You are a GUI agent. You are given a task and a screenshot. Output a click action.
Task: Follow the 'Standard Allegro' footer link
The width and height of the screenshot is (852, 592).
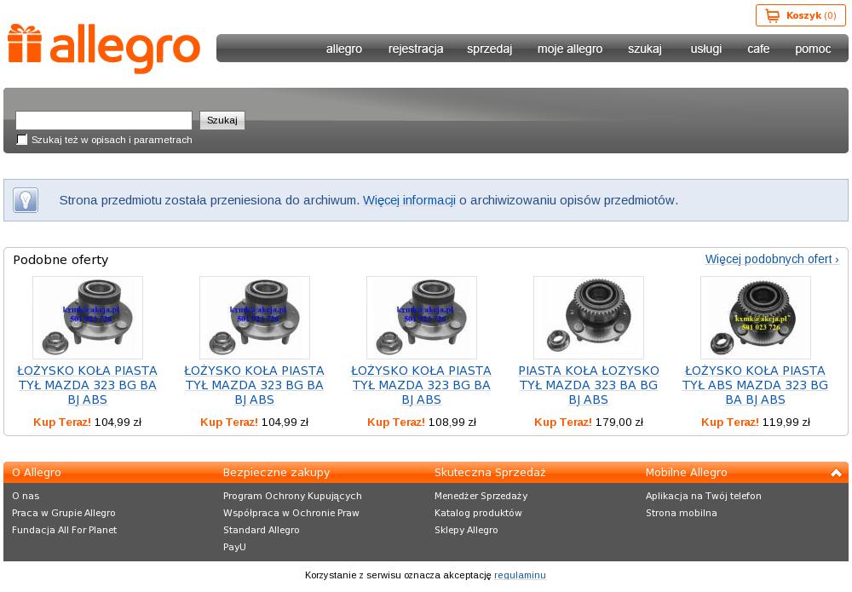pos(262,530)
